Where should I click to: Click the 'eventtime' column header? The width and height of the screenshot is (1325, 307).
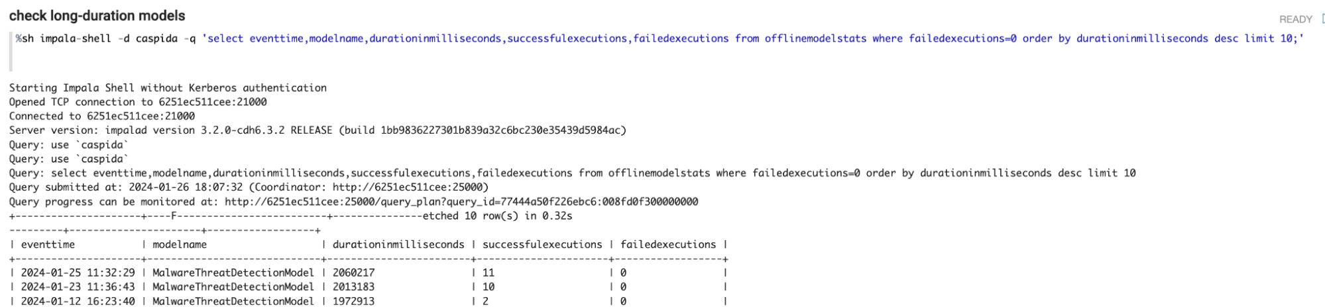[48, 245]
